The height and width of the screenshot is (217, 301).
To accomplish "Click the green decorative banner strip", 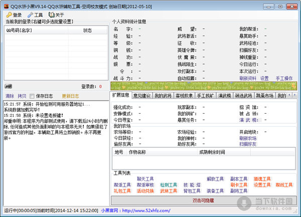I will (x=204, y=86).
